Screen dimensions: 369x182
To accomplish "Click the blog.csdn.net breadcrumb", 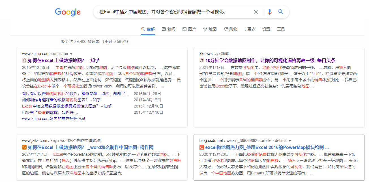I will (243, 141).
